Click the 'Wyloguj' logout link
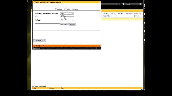The width and height of the screenshot is (172, 96). point(138,14)
